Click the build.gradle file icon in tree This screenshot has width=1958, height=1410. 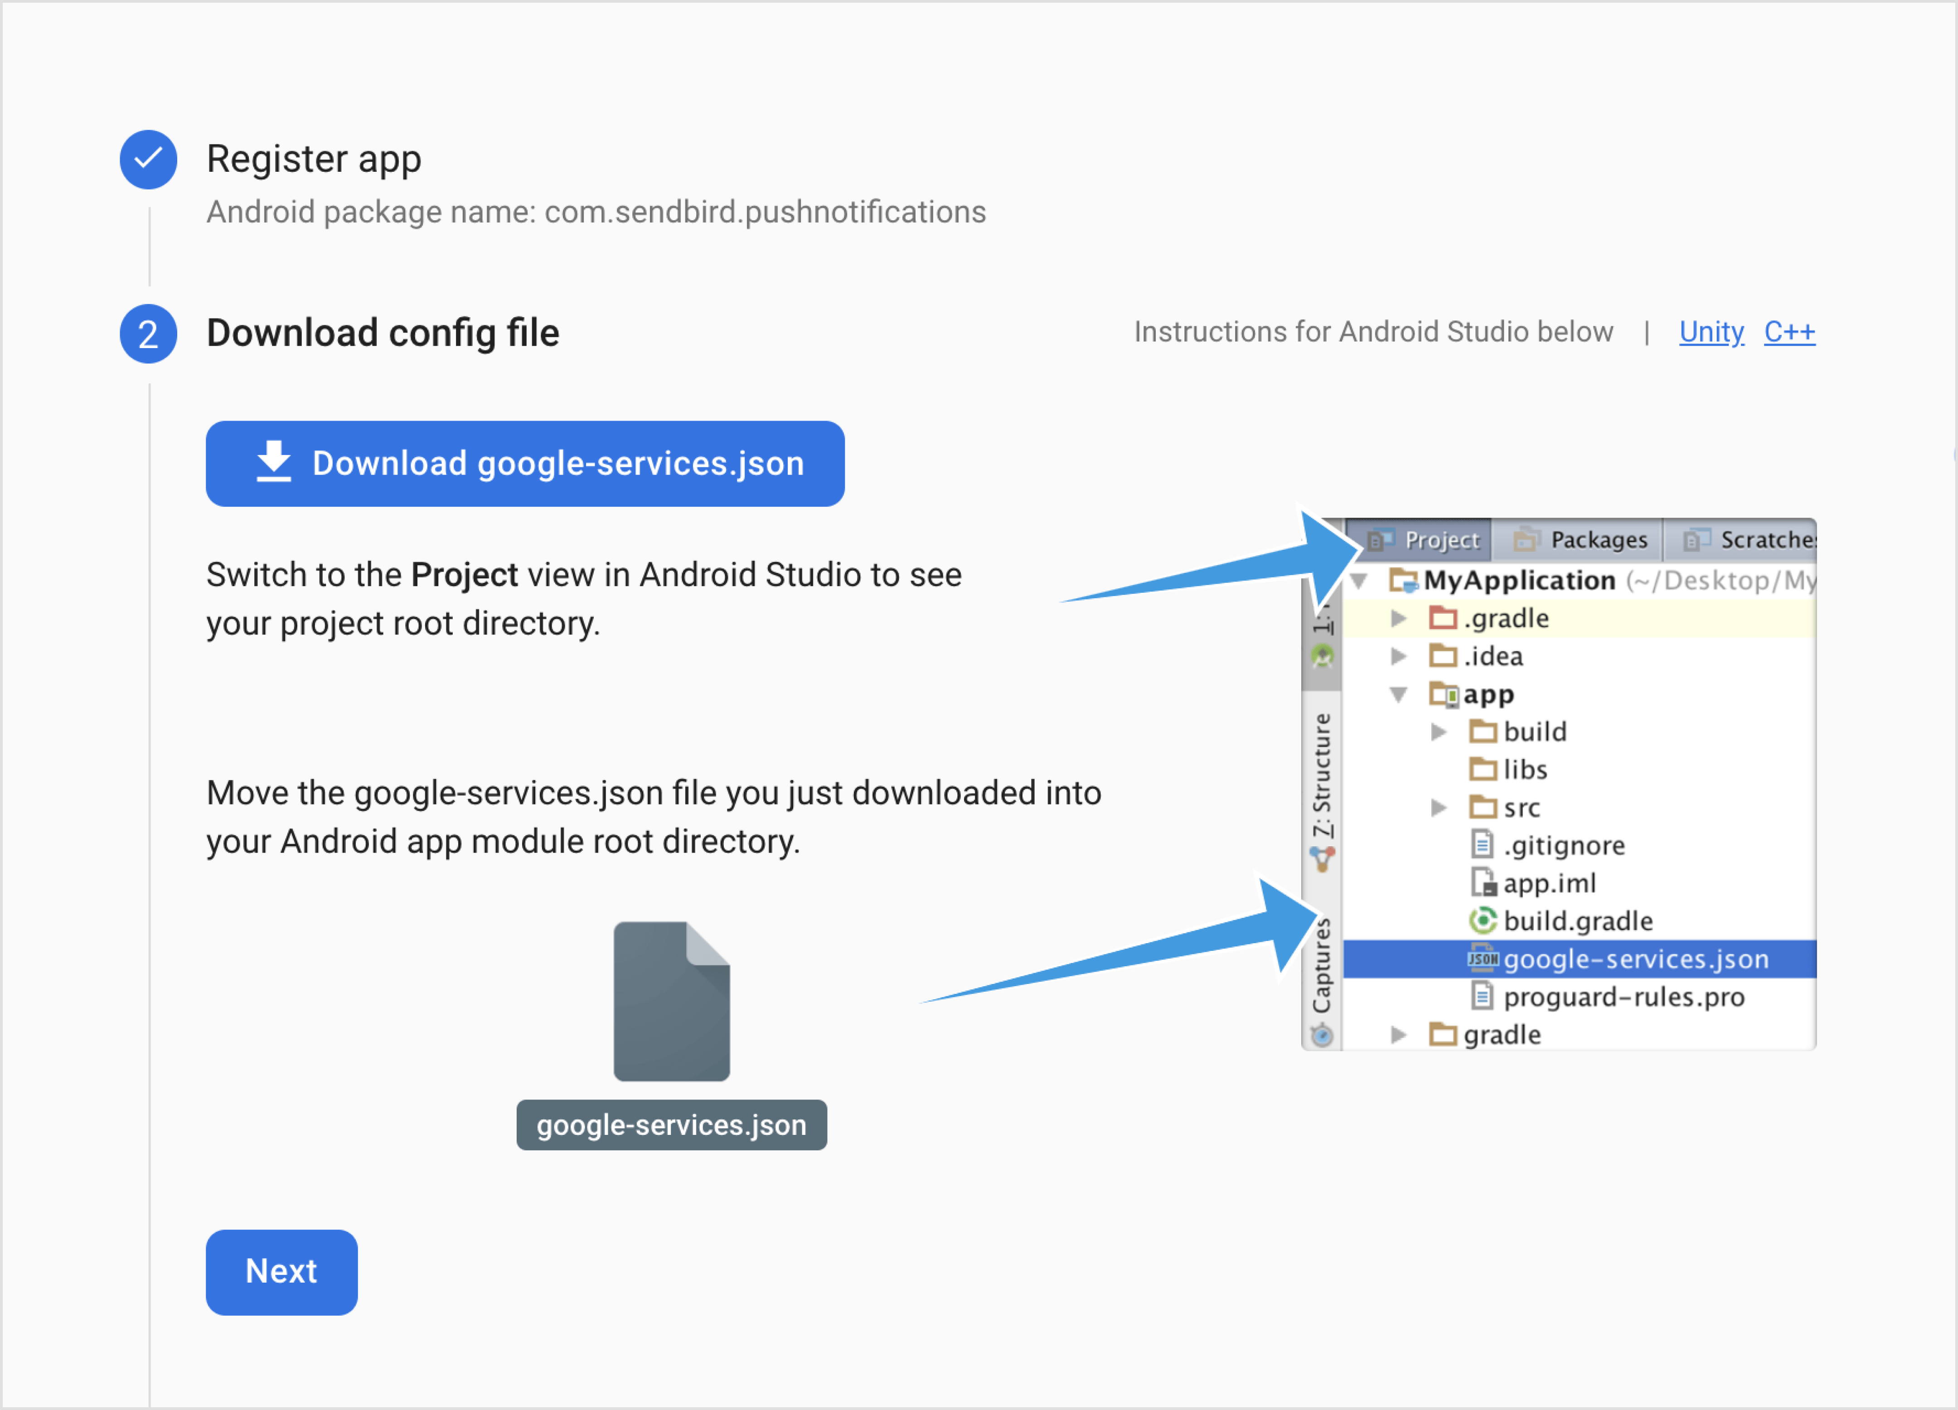tap(1482, 921)
